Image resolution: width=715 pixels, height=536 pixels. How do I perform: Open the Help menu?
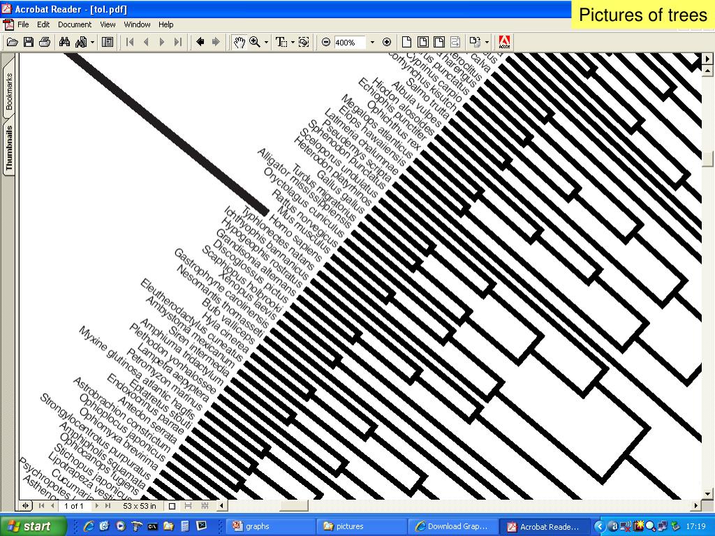[165, 24]
